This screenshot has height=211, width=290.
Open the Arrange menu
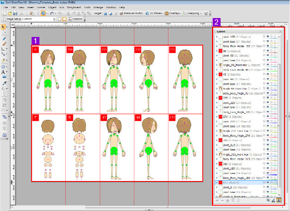coord(98,7)
